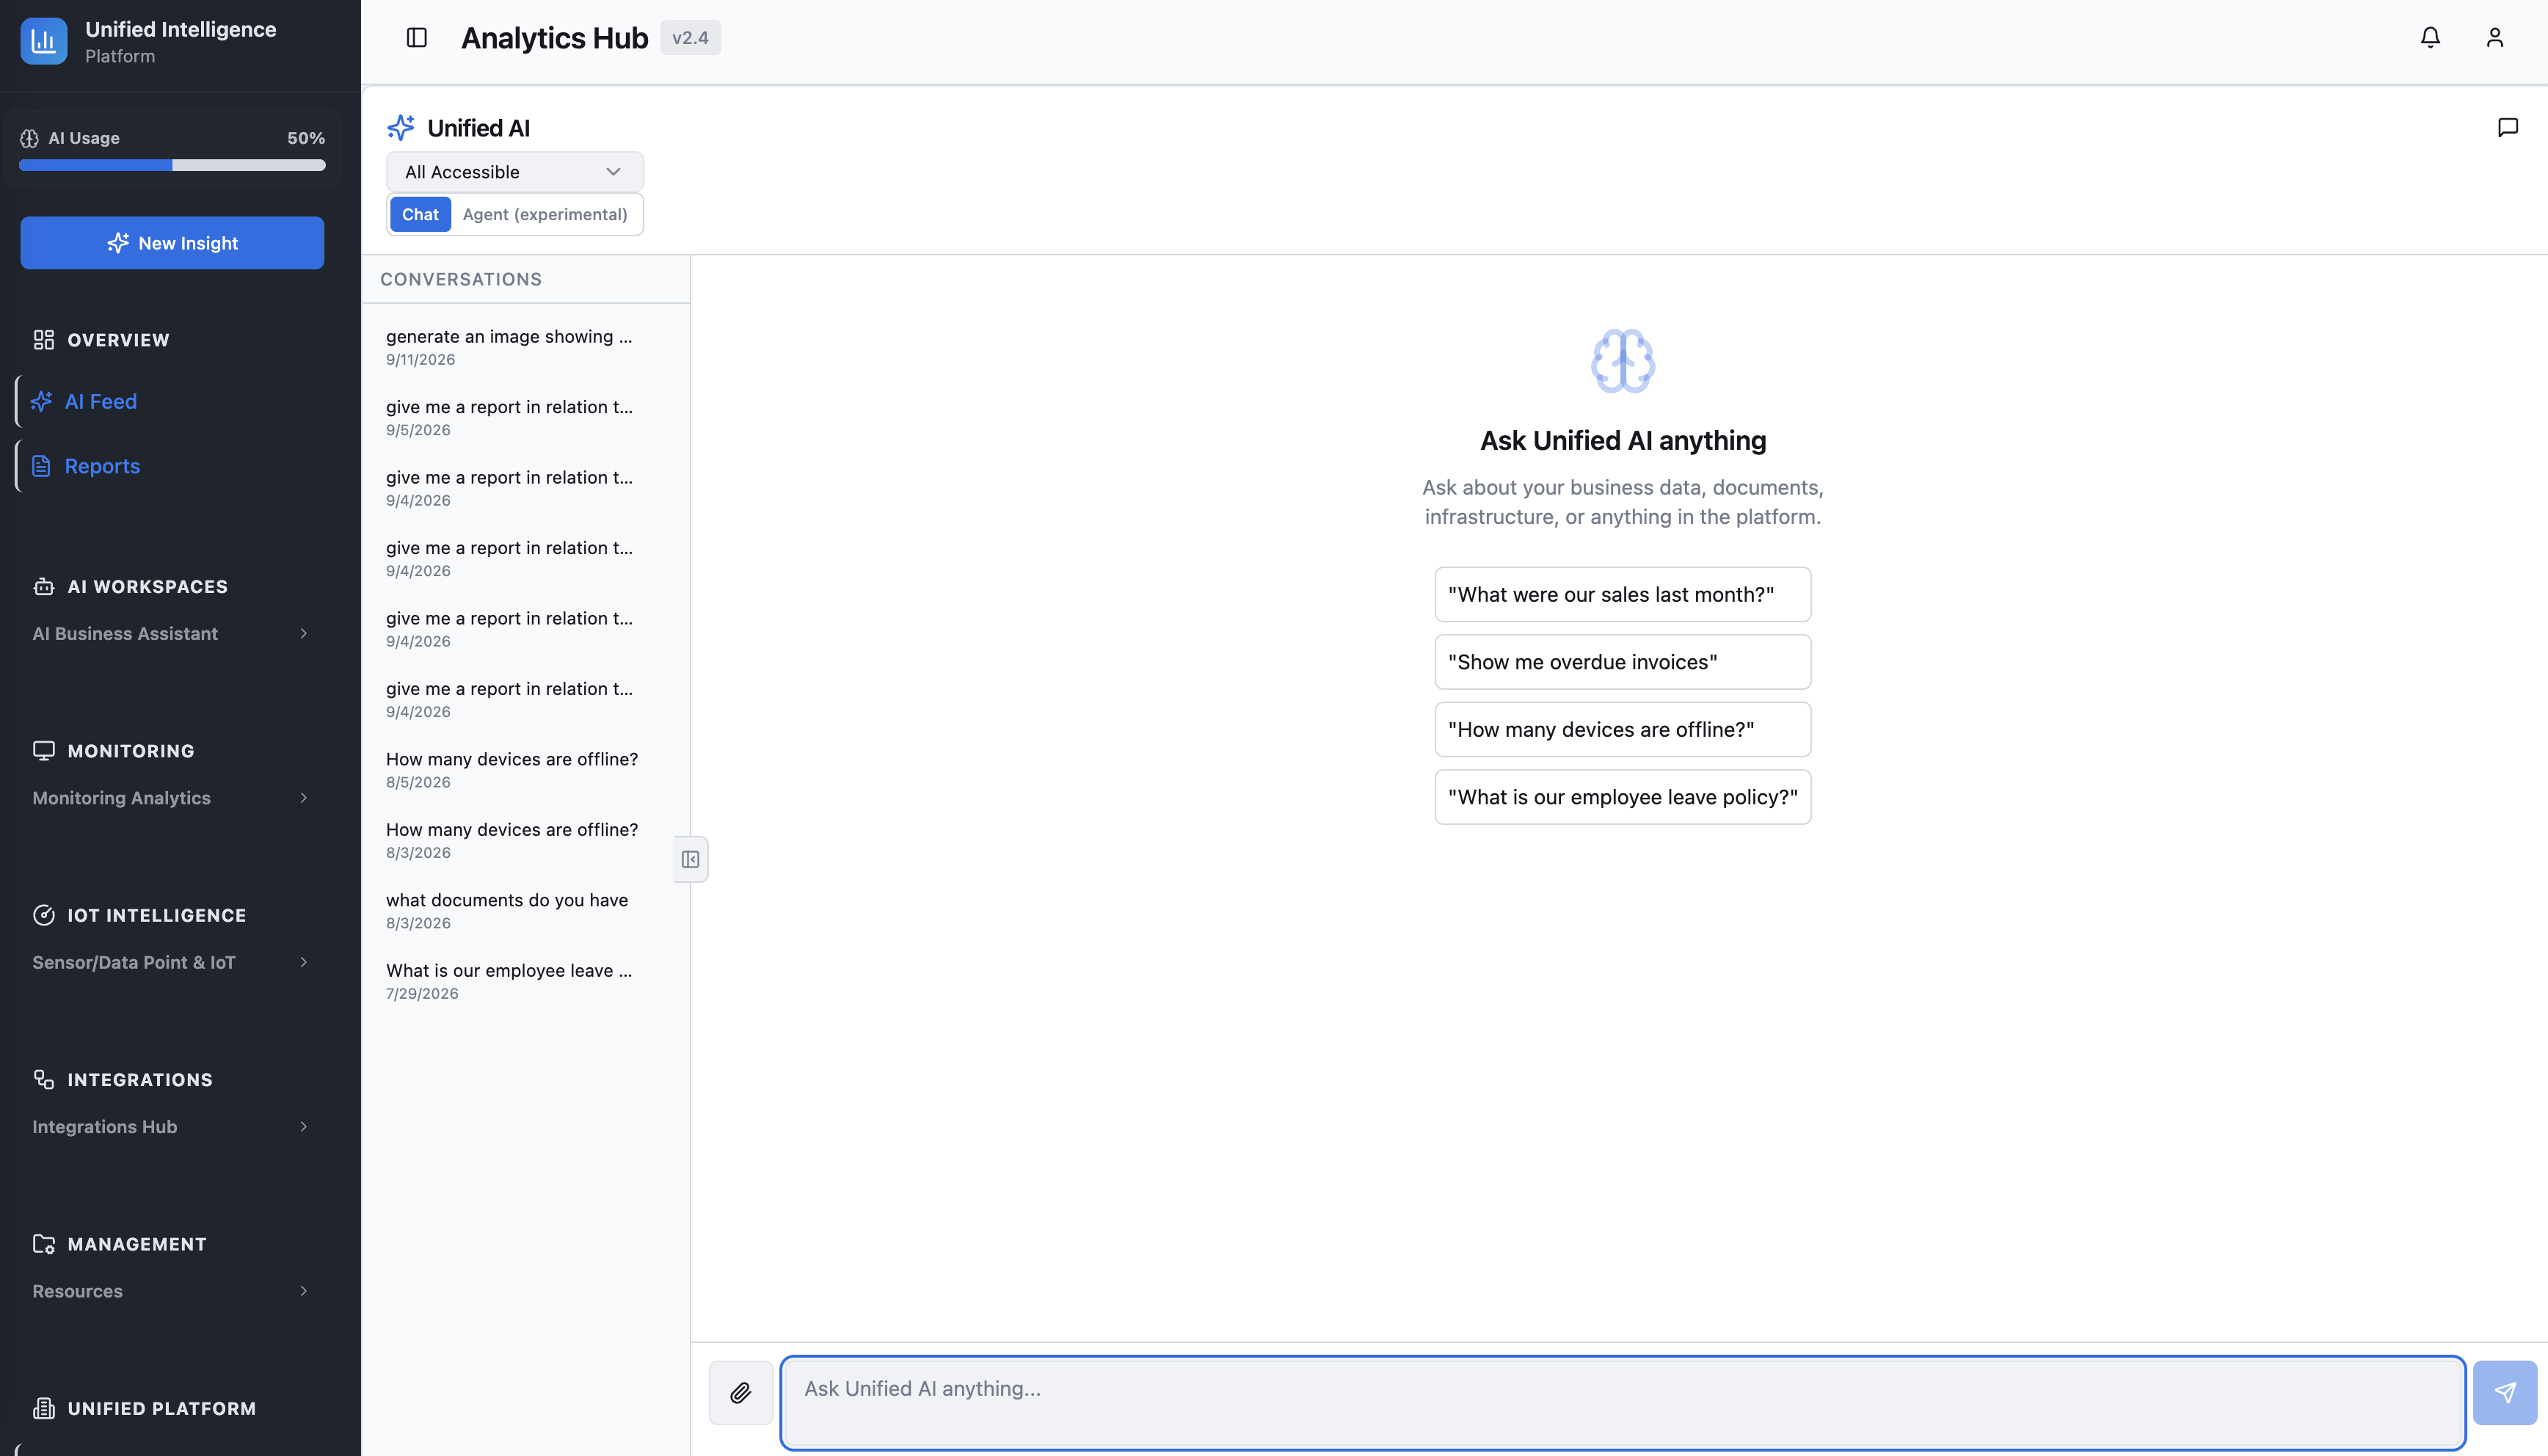Choose "Show me overdue invoices" suggestion

pyautogui.click(x=1623, y=662)
